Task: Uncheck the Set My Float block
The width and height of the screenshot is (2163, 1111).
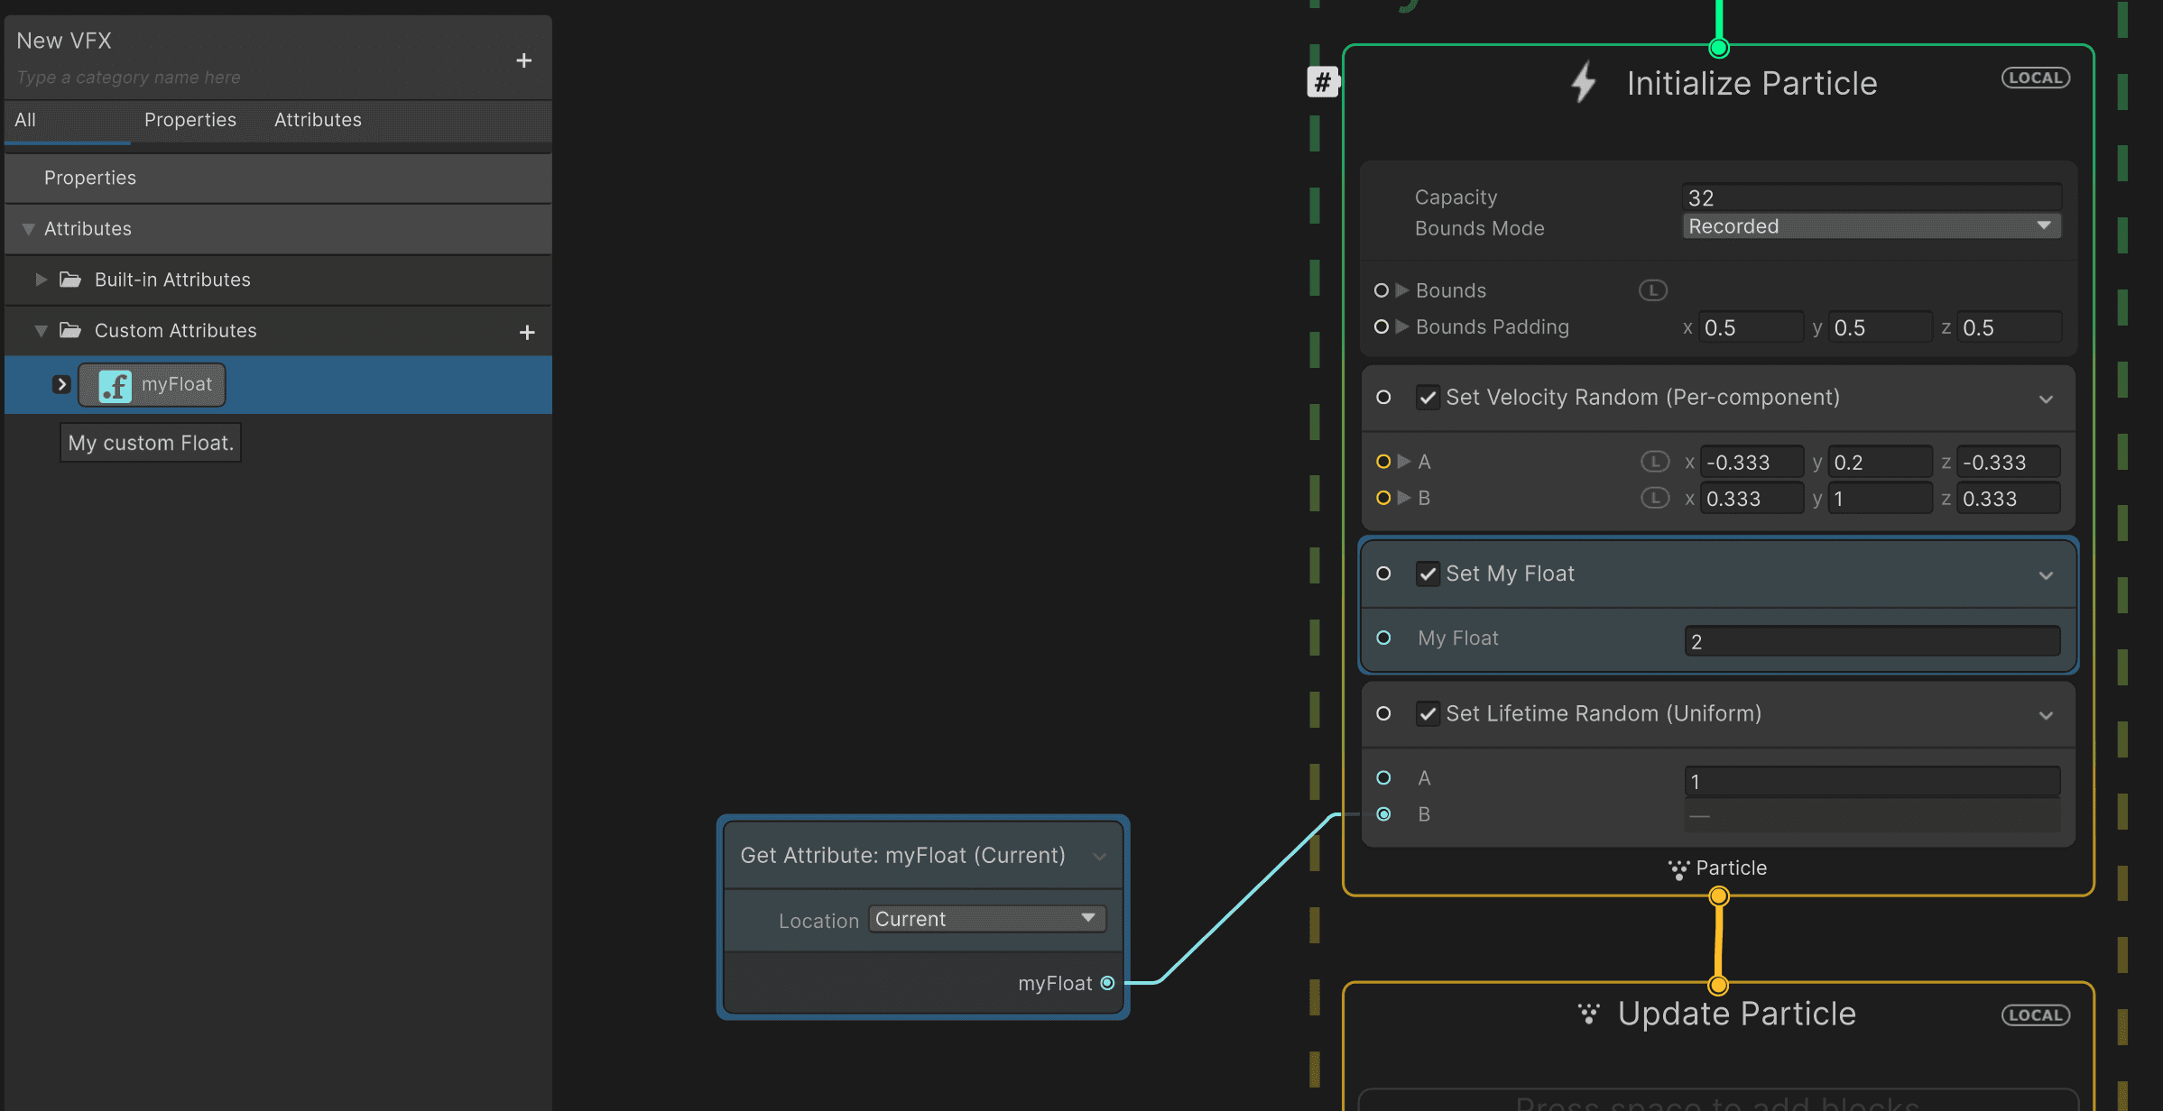Action: [1428, 574]
